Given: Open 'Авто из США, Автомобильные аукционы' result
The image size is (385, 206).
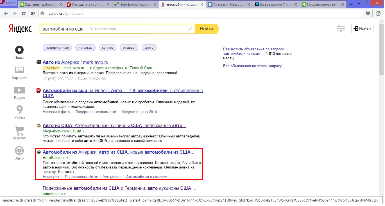Looking at the screenshot, I should 114,125.
